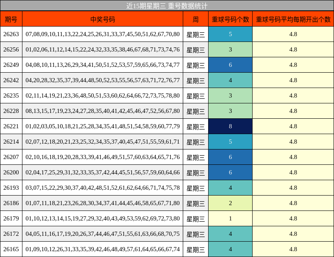This screenshot has height=257, width=334.
Task: Click average 4.8 in row 26242
Action: [293, 80]
